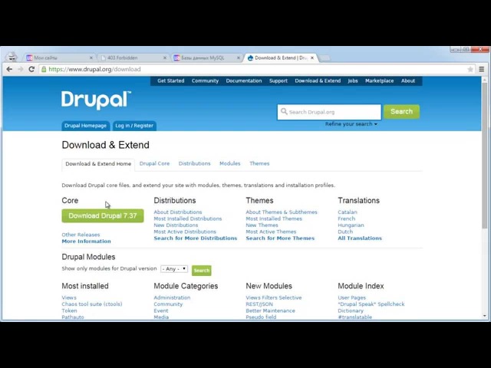Image resolution: width=491 pixels, height=368 pixels.
Task: Open the Chrome hamburger menu
Action: (482, 69)
